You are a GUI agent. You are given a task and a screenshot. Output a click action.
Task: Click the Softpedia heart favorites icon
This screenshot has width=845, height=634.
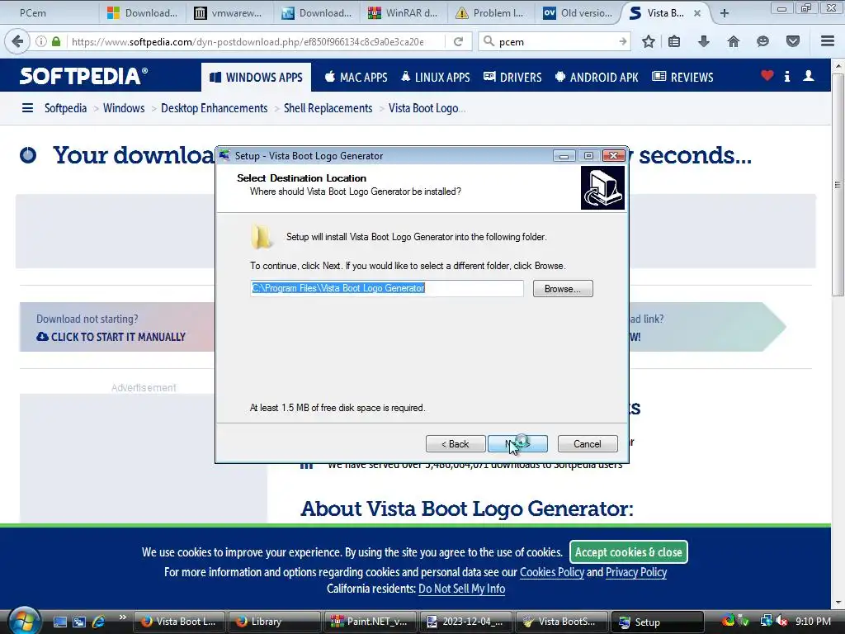click(x=767, y=76)
